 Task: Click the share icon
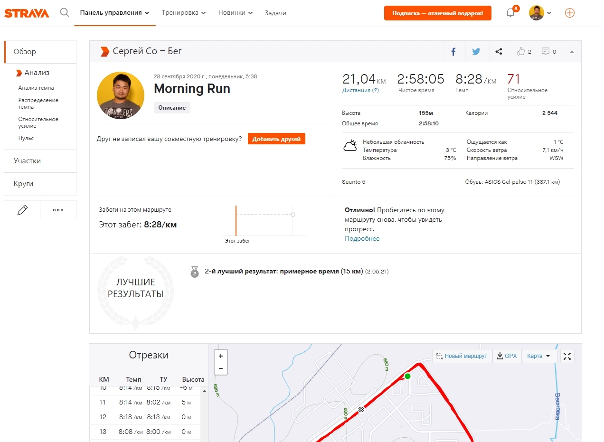(x=499, y=52)
